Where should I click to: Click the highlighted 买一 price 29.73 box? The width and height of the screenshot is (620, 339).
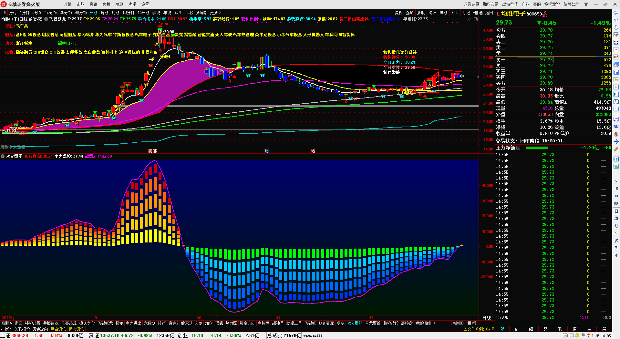click(536, 60)
